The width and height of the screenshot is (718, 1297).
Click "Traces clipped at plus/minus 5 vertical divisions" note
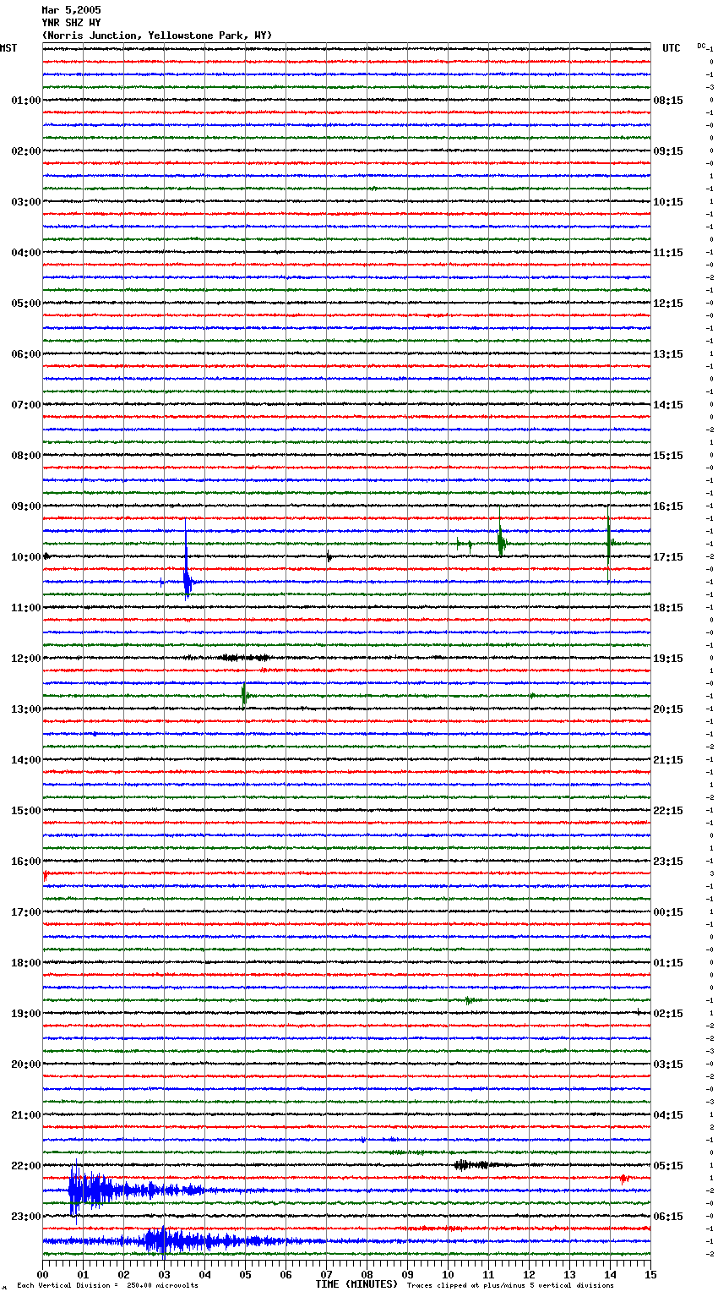510,1286
